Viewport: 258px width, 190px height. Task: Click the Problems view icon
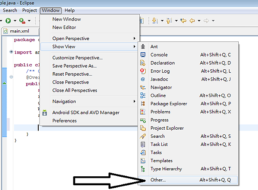point(143,112)
